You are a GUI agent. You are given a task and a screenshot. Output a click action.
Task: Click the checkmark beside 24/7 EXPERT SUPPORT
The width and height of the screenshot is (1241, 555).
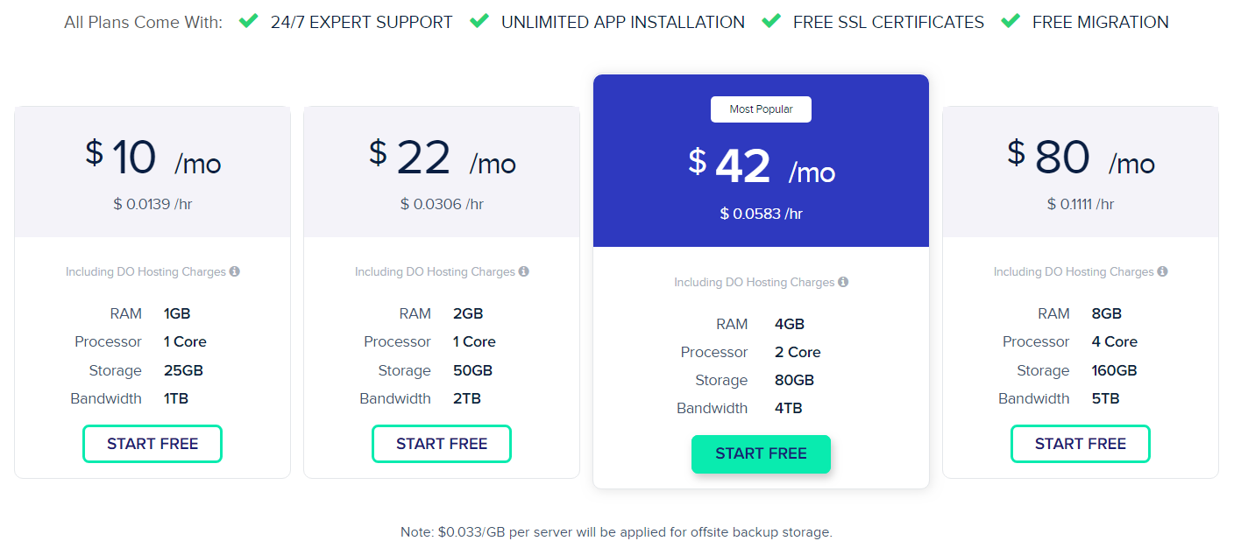point(249,19)
